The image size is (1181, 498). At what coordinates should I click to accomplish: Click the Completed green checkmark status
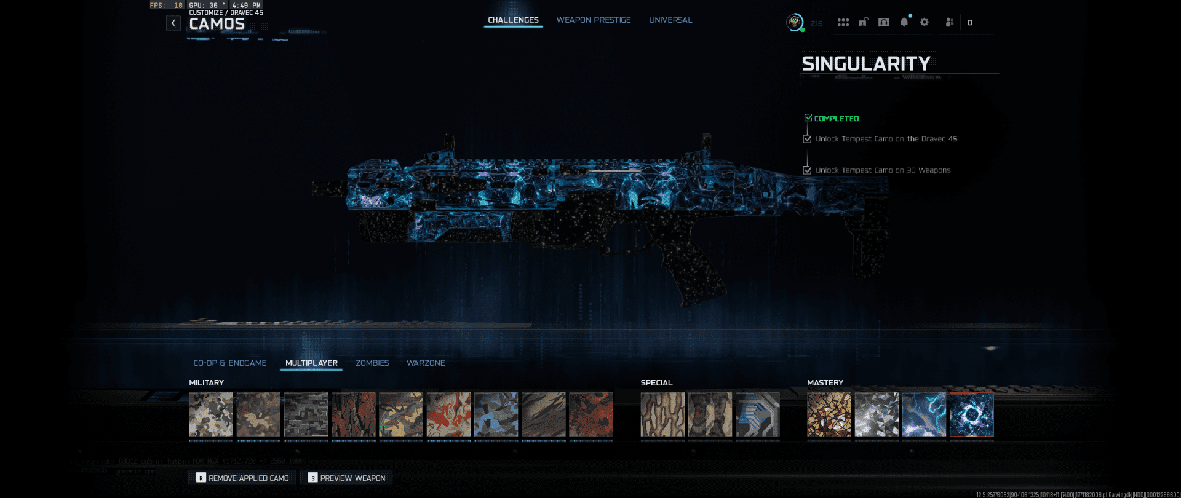831,118
